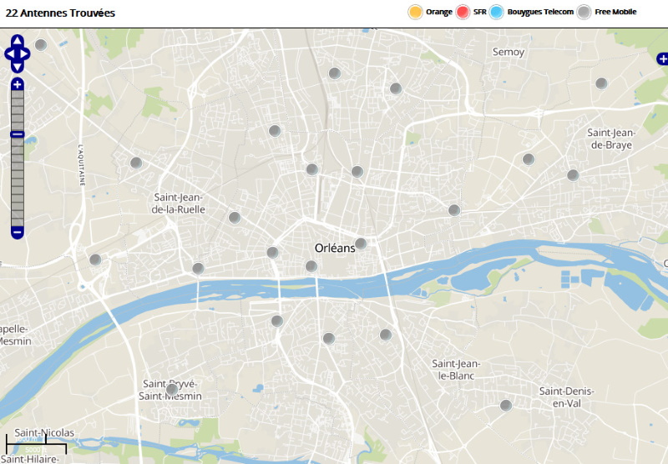668x464 pixels.
Task: Pan the map up with the north arrow
Action: tap(18, 41)
